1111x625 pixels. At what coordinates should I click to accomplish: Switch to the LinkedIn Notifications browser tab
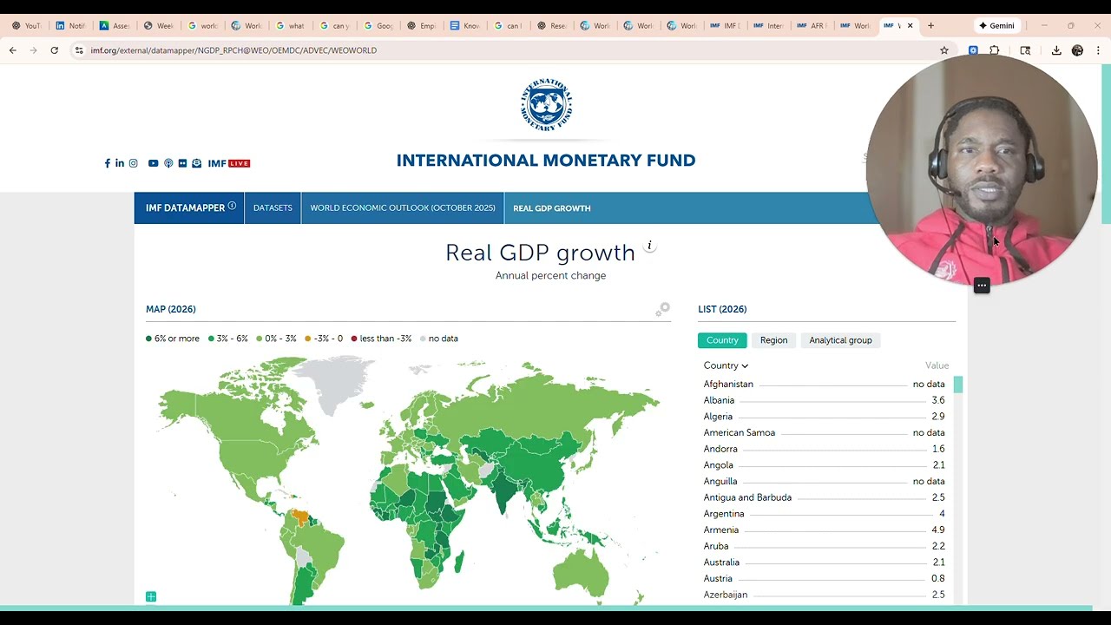coord(69,25)
